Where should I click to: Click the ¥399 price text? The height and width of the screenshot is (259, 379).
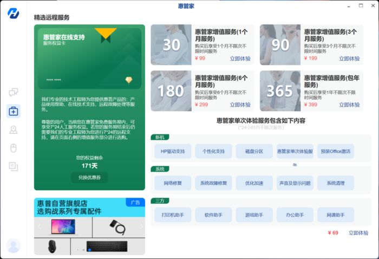pyautogui.click(x=311, y=105)
